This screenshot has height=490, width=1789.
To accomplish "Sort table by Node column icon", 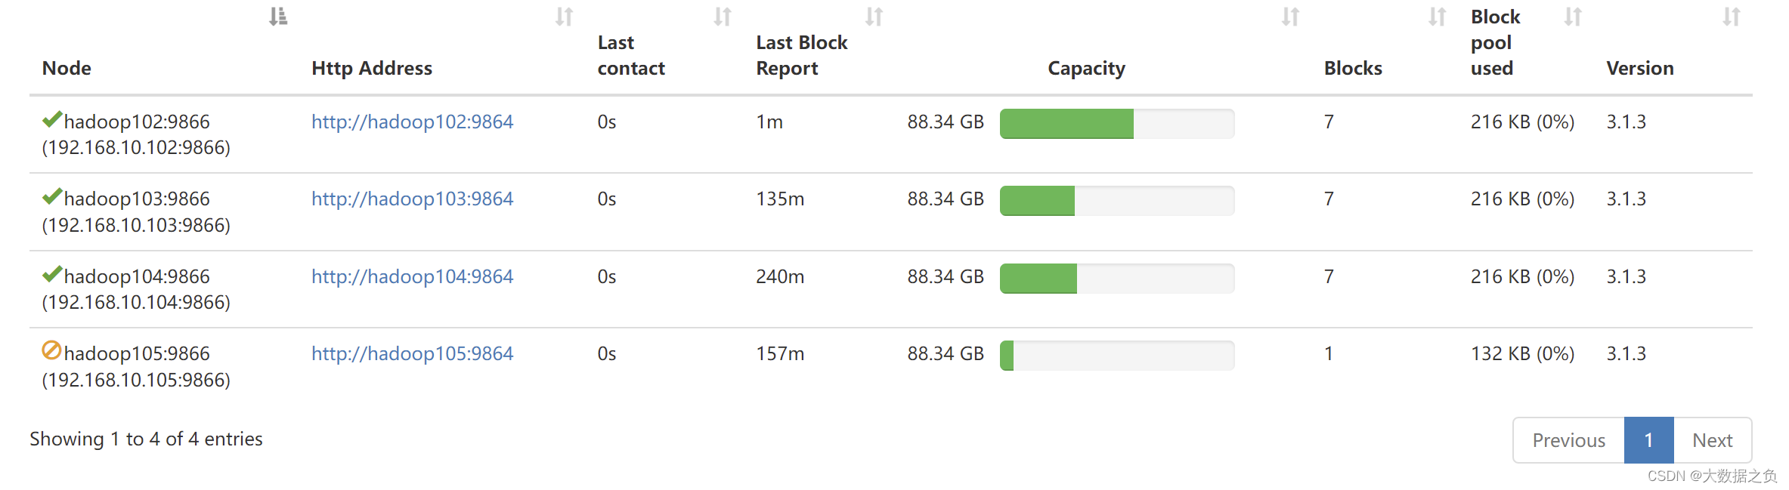I will 278,17.
